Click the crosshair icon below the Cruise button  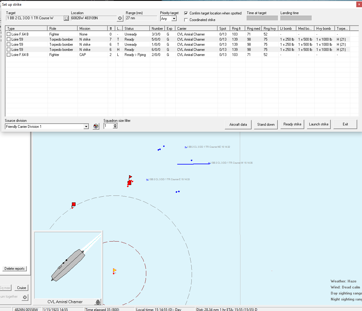pos(25,297)
